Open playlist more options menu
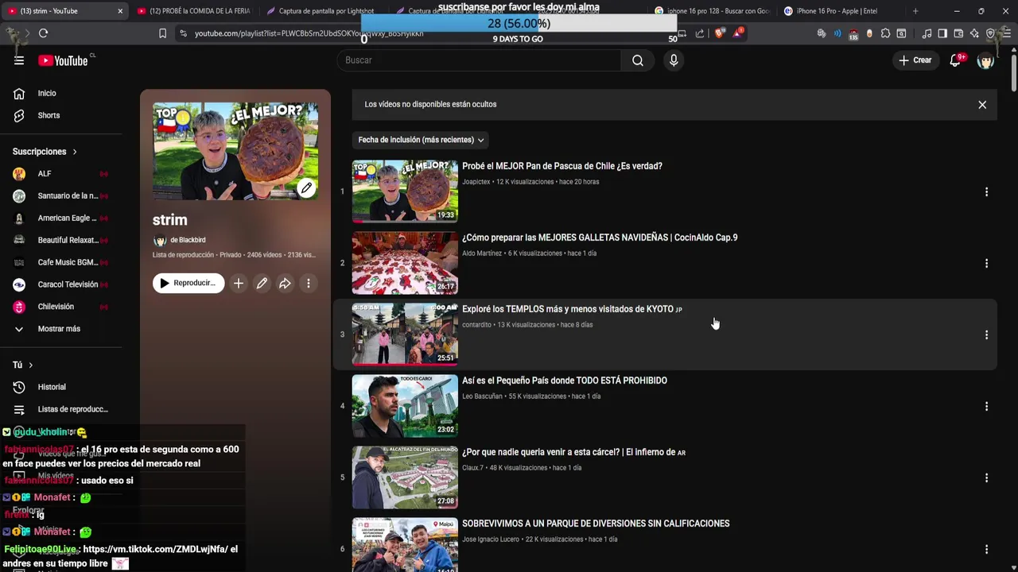This screenshot has width=1018, height=572. pyautogui.click(x=309, y=284)
